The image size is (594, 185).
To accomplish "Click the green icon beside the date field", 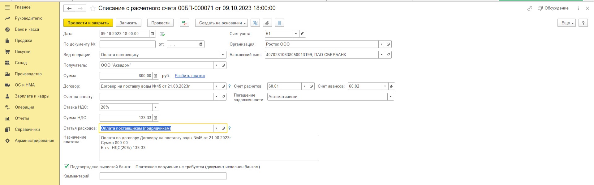I will pyautogui.click(x=162, y=34).
